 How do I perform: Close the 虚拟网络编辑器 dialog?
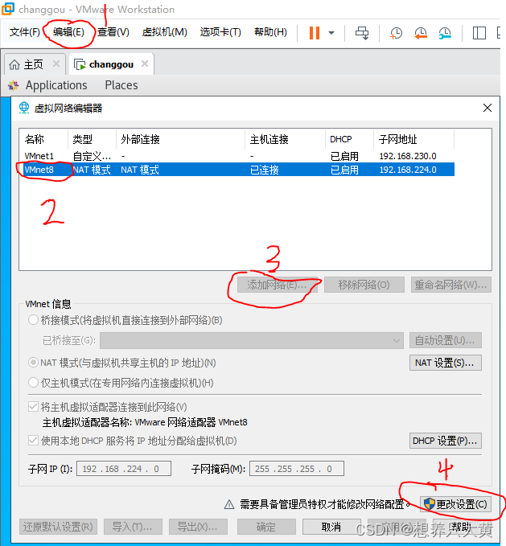(487, 108)
